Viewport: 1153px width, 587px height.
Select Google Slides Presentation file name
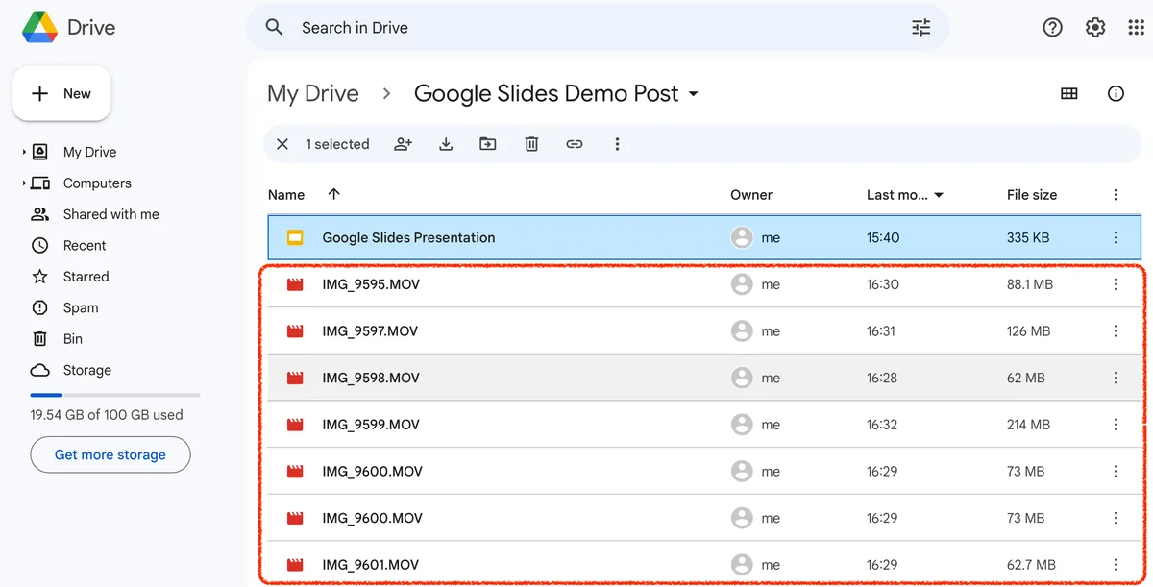408,237
